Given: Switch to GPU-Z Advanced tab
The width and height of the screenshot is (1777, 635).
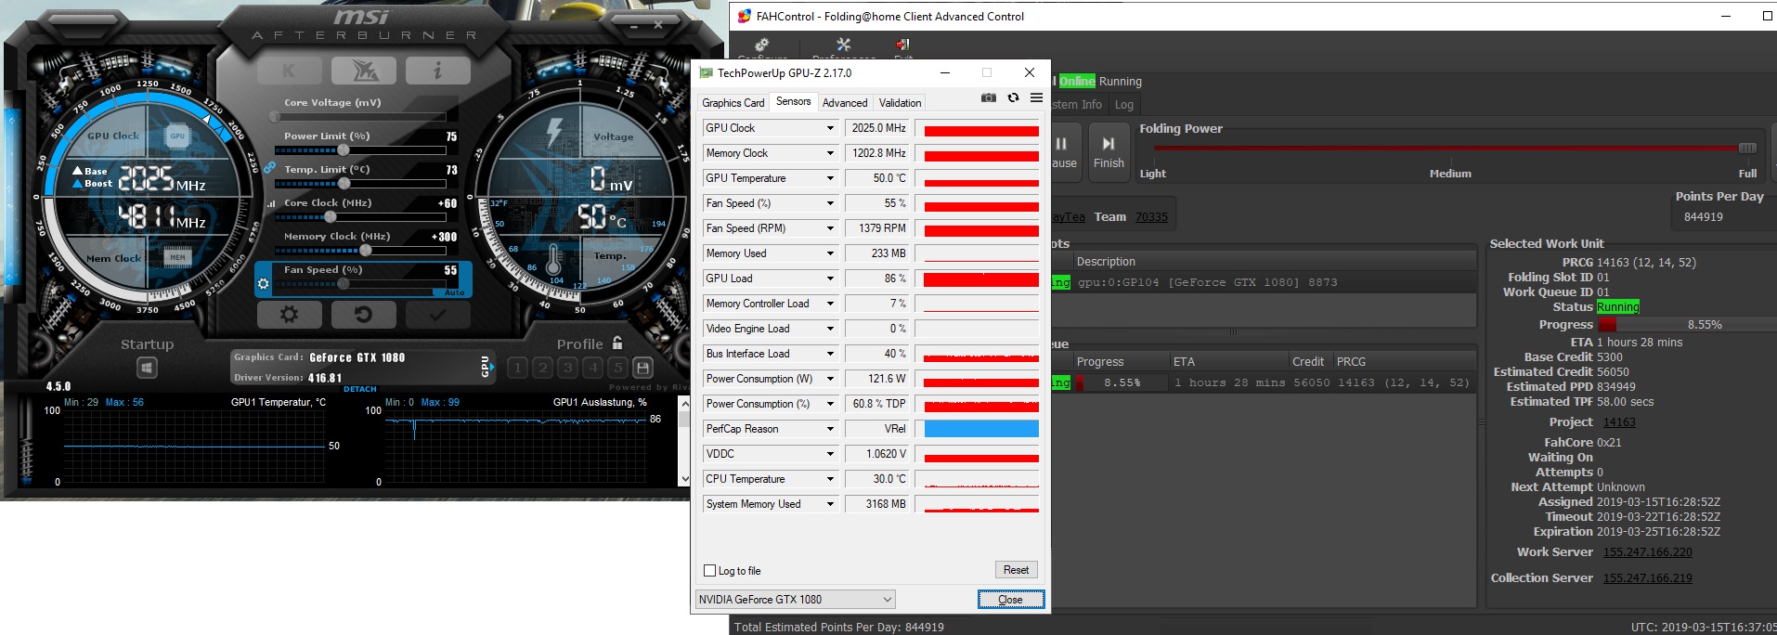Looking at the screenshot, I should coord(845,103).
